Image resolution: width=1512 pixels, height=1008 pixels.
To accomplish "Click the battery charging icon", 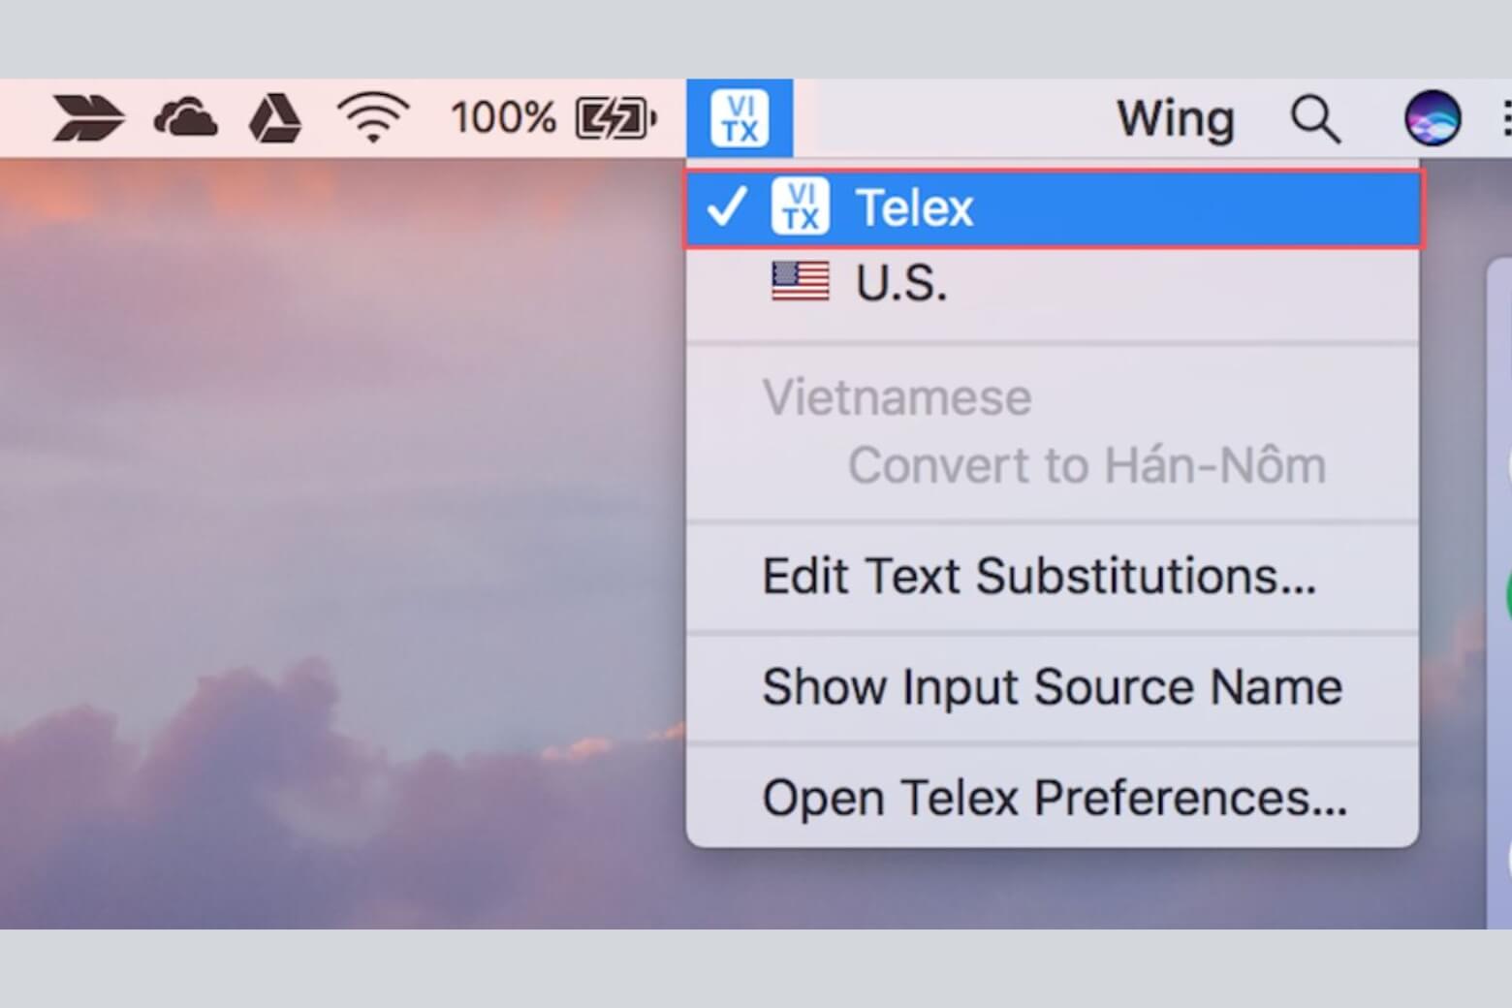I will [x=615, y=119].
